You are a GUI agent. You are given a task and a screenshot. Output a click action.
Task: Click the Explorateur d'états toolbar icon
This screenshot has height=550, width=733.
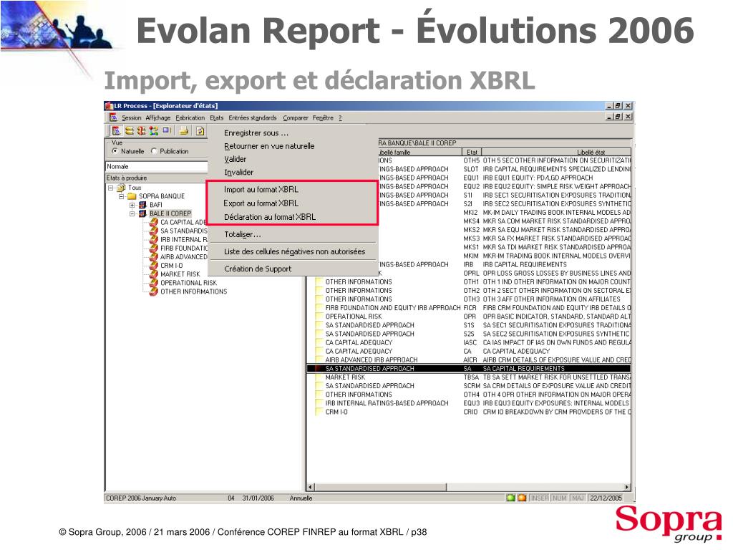point(116,131)
